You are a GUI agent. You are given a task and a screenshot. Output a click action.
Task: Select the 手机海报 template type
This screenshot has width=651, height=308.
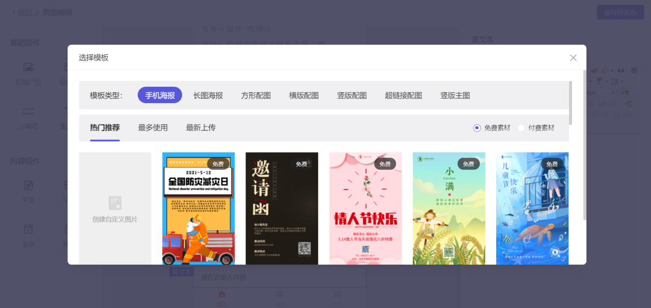(x=160, y=95)
